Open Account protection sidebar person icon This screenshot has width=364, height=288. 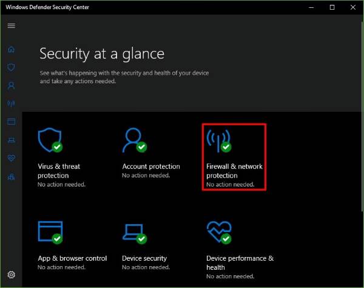click(x=11, y=86)
